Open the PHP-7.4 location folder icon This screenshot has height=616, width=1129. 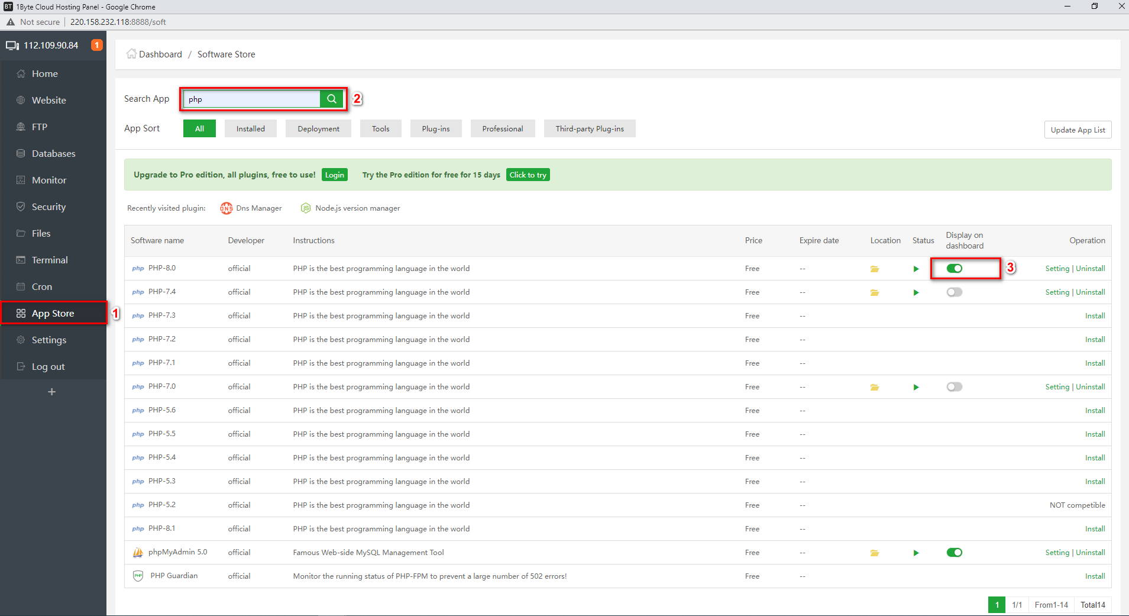[x=875, y=292]
